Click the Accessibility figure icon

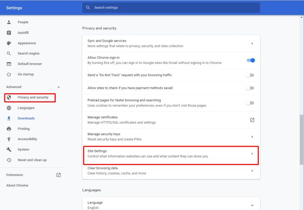click(9, 139)
